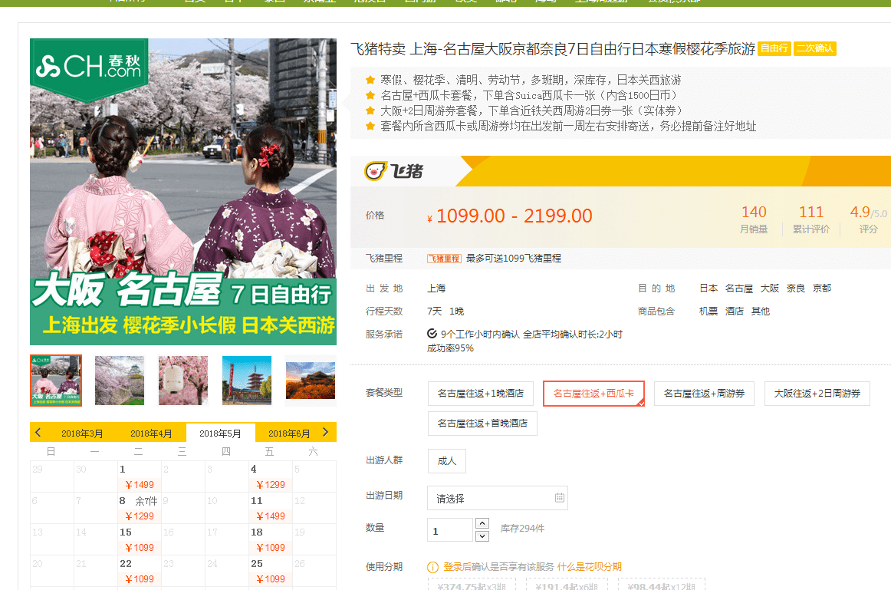Open the 出游日期 请选择 dropdown
The image size is (891, 590).
(497, 499)
